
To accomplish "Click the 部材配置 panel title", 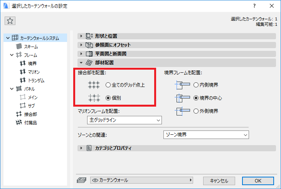I will tap(104, 63).
